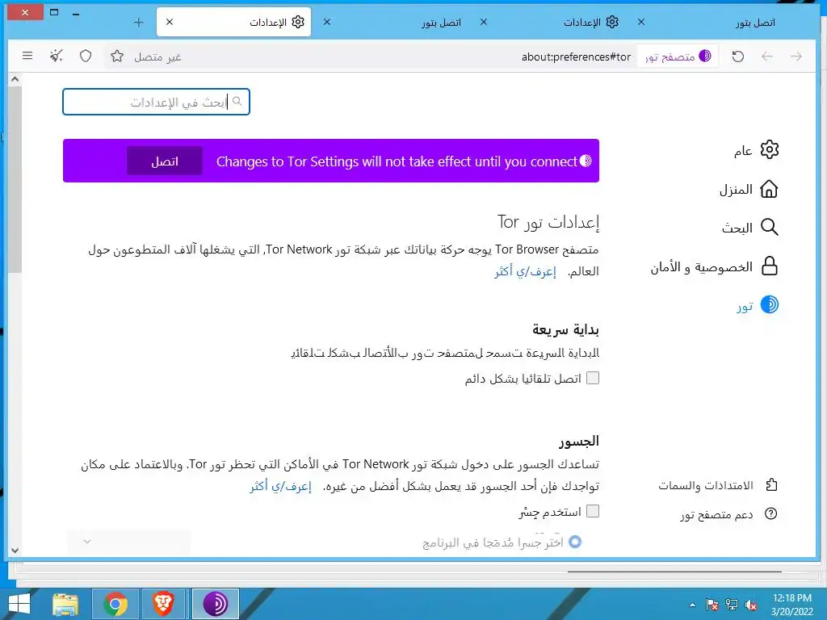
Task: Launch Brave browser from the taskbar
Action: [163, 604]
